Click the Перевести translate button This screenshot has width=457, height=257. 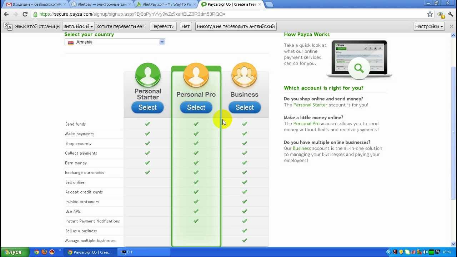(163, 26)
